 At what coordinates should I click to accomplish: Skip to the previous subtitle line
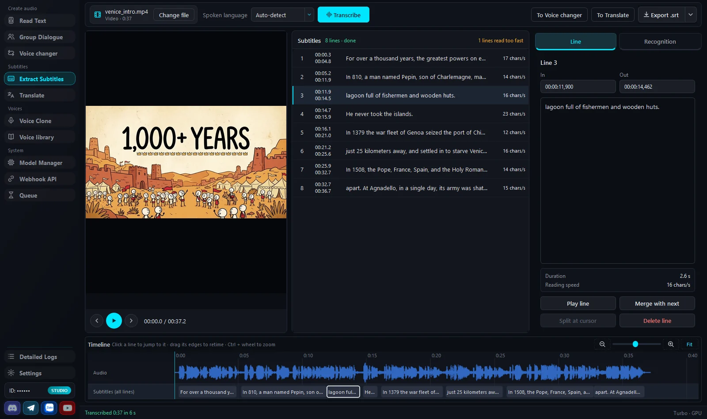click(97, 321)
